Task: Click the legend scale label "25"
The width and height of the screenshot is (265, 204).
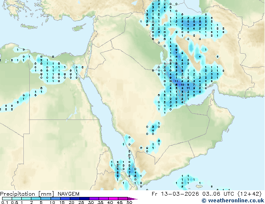Action: pyautogui.click(x=81, y=202)
